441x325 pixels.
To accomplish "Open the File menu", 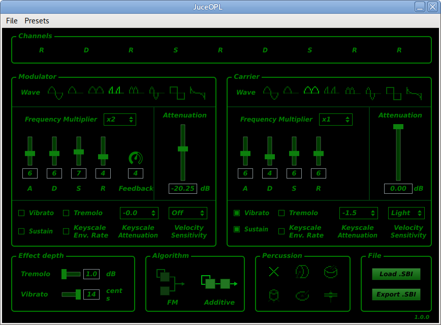I will pyautogui.click(x=12, y=21).
